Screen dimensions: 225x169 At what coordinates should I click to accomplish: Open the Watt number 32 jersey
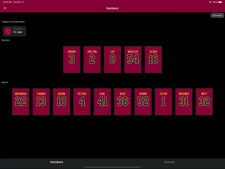tap(204, 102)
